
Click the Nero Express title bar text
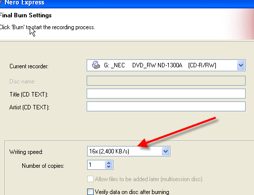point(24,2)
